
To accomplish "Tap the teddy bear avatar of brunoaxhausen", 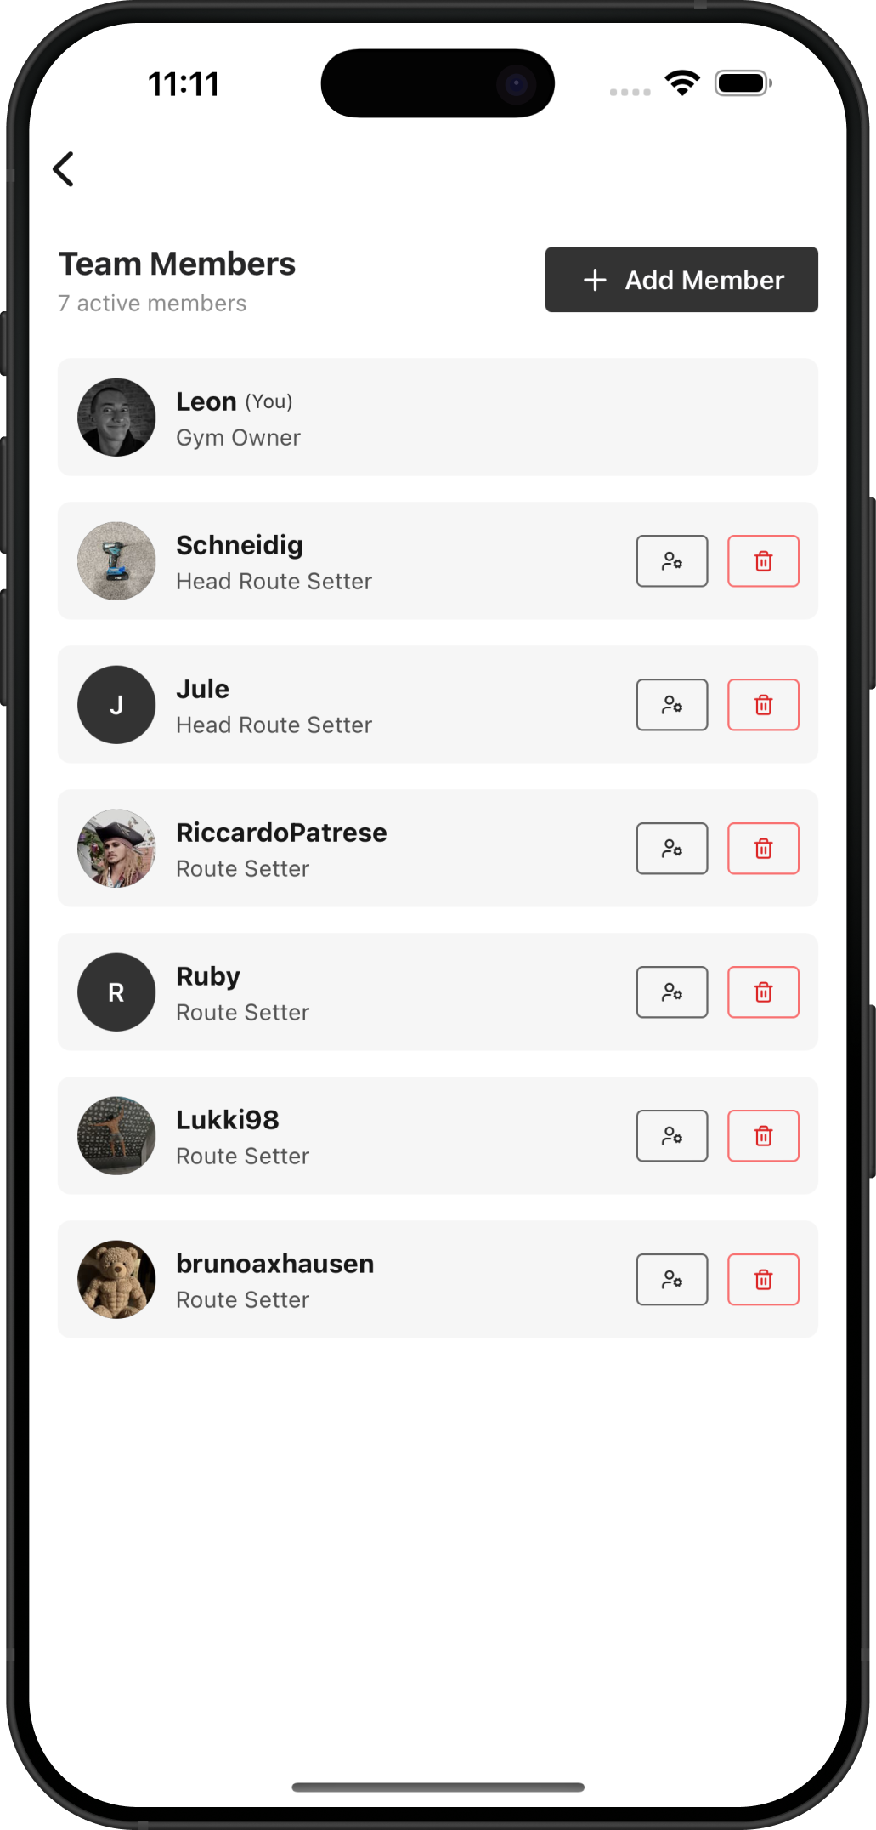I will click(116, 1280).
